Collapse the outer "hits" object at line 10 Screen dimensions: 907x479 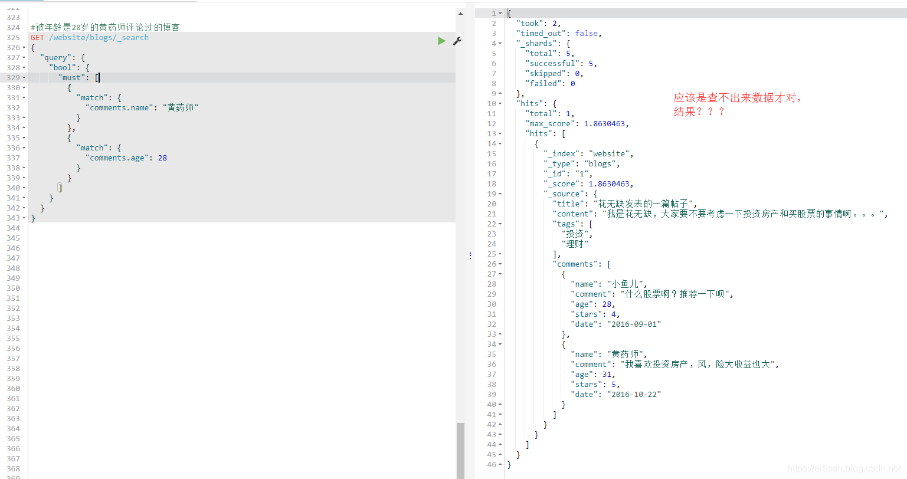pyautogui.click(x=500, y=104)
